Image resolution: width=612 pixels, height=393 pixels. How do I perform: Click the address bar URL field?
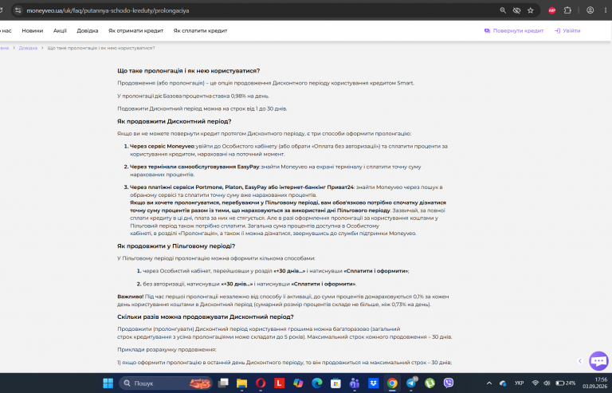[257, 10]
